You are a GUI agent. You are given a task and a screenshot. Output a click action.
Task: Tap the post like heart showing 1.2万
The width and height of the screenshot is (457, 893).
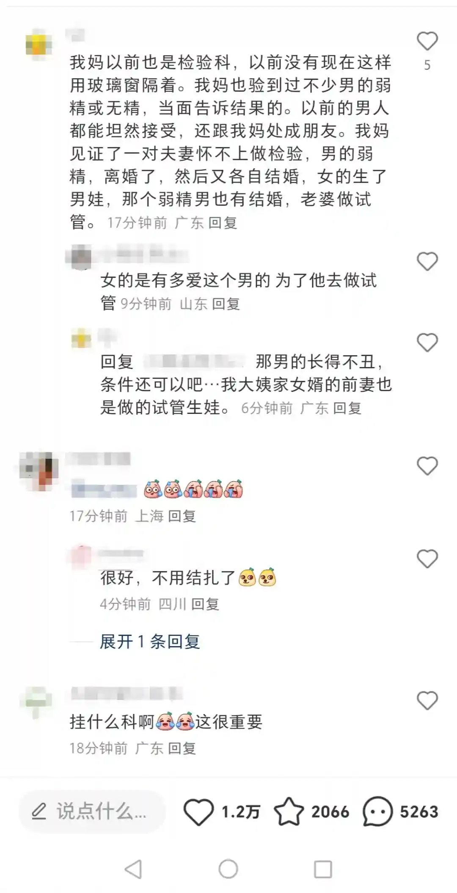coord(198,812)
